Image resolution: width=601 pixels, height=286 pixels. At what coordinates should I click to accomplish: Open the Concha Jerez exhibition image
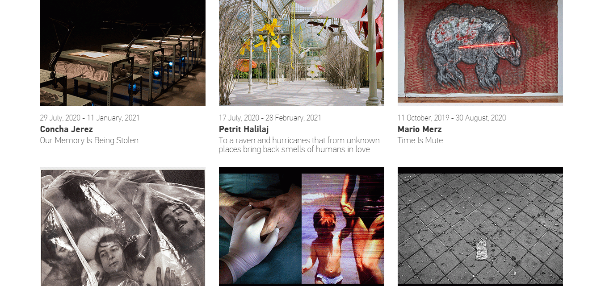click(x=123, y=53)
